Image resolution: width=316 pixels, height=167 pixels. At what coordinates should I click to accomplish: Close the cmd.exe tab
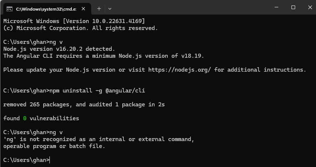(x=83, y=9)
